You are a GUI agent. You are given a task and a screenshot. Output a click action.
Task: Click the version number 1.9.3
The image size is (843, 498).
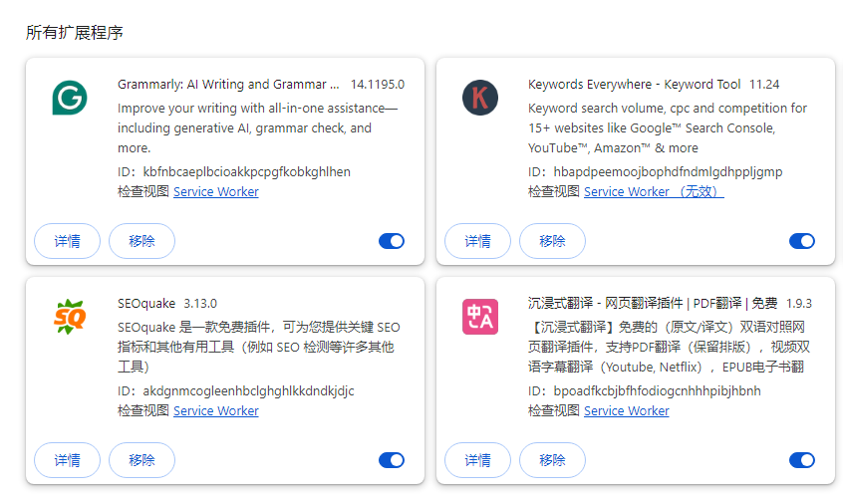pyautogui.click(x=799, y=304)
